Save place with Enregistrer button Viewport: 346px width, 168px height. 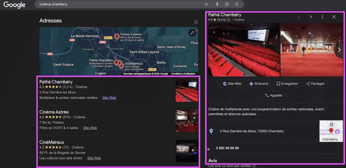point(287,84)
